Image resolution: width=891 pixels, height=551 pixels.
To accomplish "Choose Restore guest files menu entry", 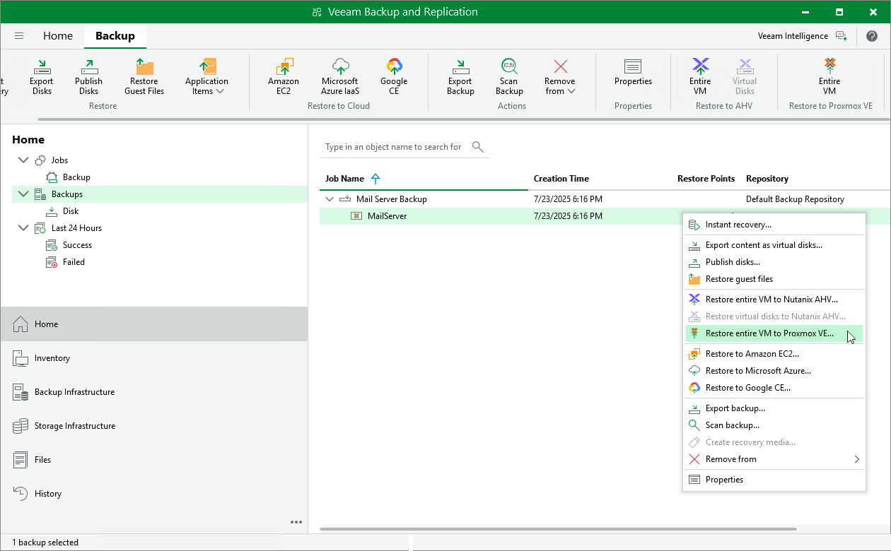I will 774,279.
